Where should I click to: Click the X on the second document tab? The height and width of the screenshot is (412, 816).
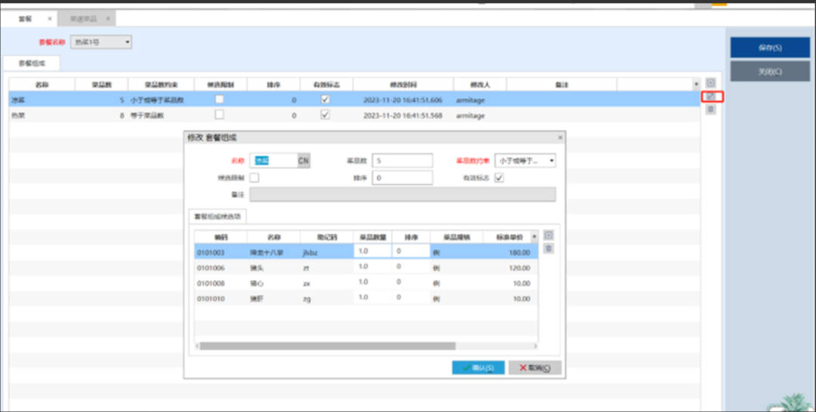tap(108, 18)
